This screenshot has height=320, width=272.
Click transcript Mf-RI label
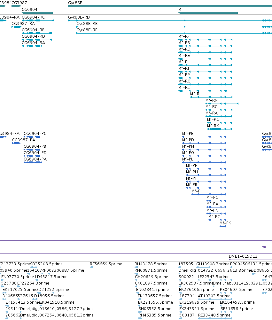[195, 94]
